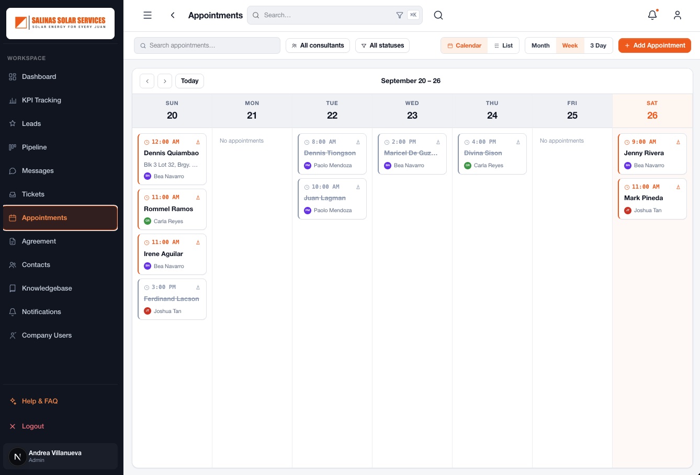Screen dimensions: 700x475
Task: Open Contacts in the sidebar
Action: click(x=60, y=265)
